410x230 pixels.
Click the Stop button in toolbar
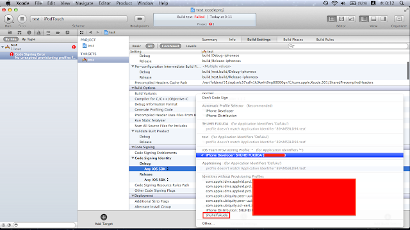click(22, 19)
